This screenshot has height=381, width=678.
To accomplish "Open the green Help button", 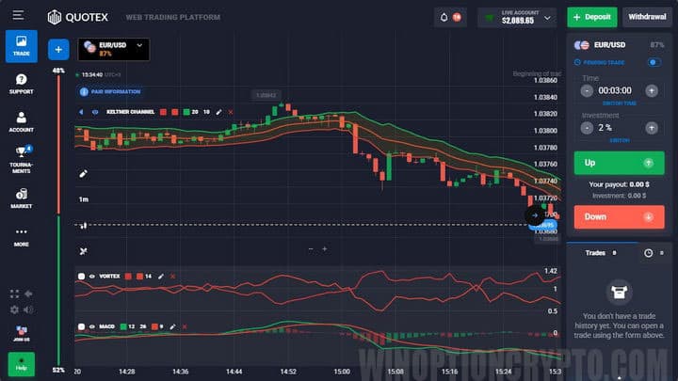I will [21, 364].
